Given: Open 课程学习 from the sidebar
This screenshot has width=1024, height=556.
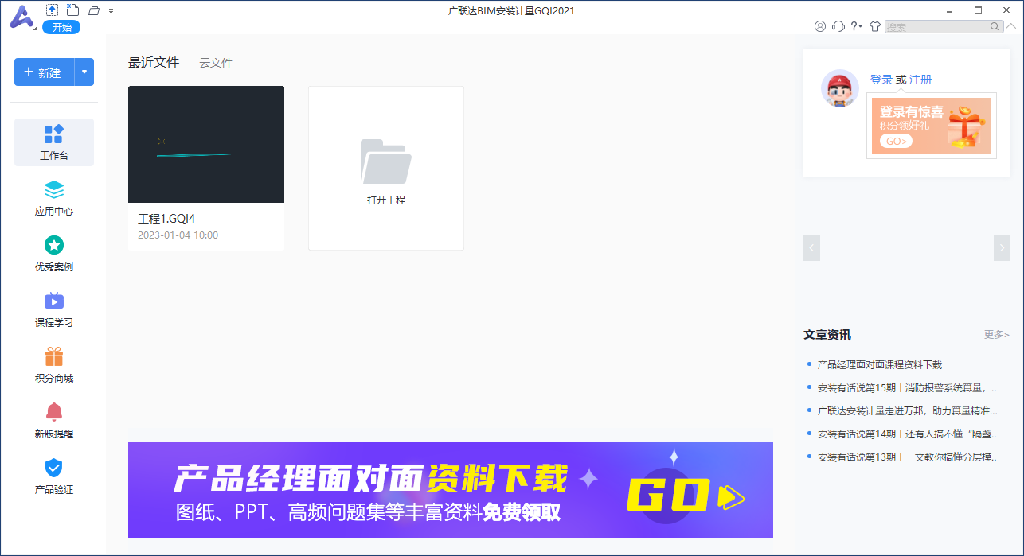Looking at the screenshot, I should (x=53, y=309).
